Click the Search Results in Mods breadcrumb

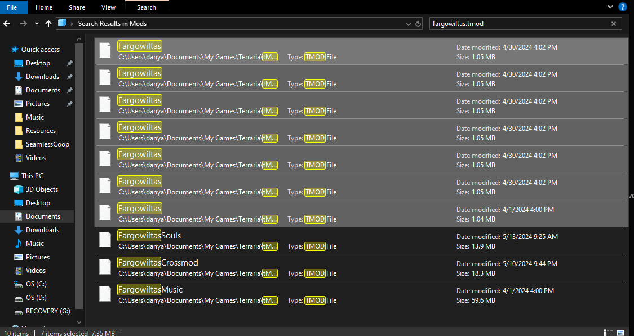112,24
